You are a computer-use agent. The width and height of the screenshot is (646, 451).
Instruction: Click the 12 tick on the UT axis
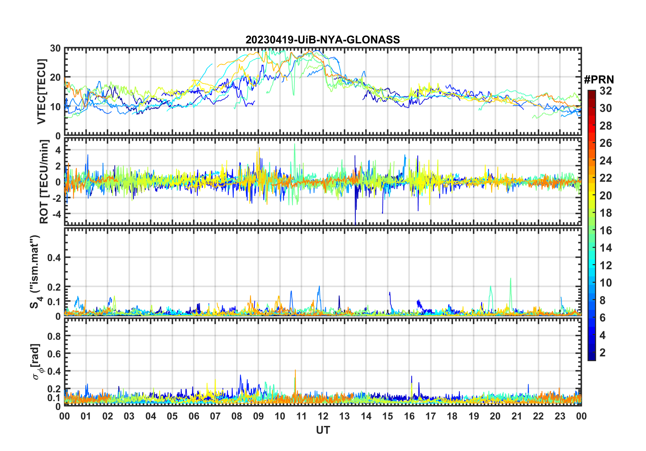coord(323,416)
